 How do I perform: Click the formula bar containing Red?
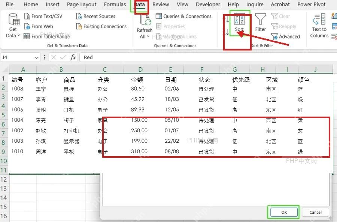[x=208, y=57]
